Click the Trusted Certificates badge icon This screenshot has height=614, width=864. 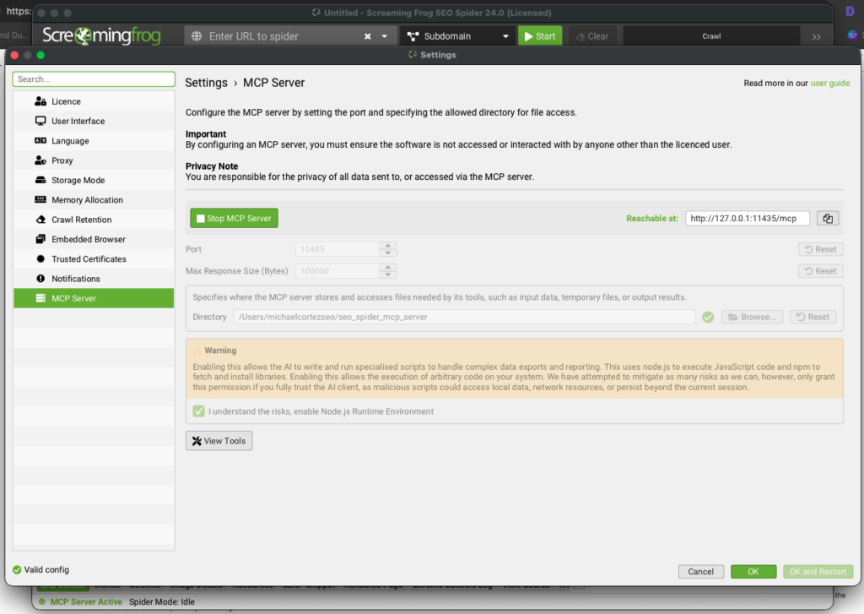40,258
